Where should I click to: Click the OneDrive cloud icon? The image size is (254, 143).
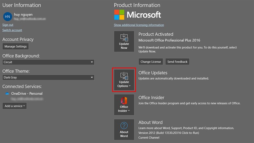(7, 93)
